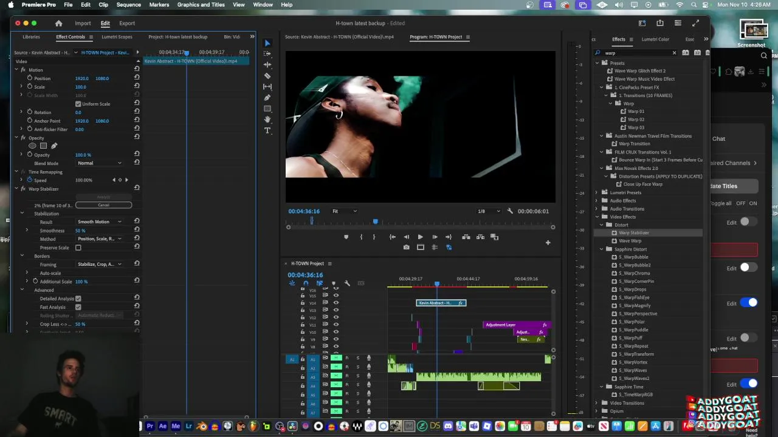Image resolution: width=778 pixels, height=437 pixels.
Task: Open After Effects from the Dock
Action: [x=163, y=427]
